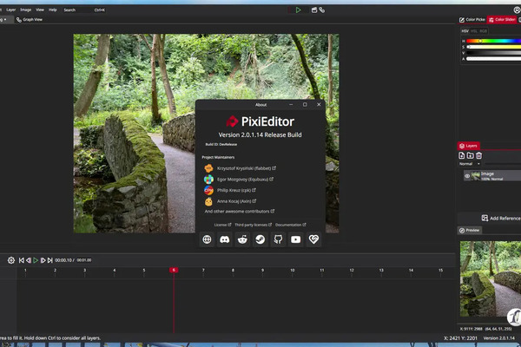
Task: Open the website globe icon in About
Action: tap(207, 239)
